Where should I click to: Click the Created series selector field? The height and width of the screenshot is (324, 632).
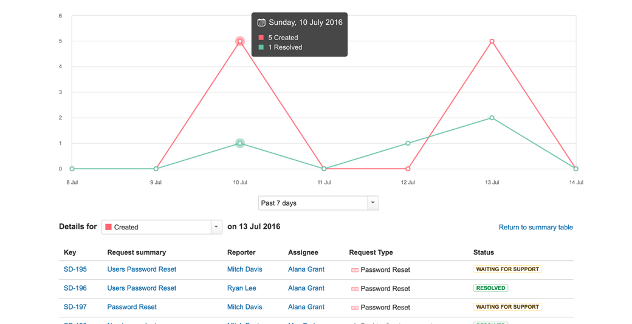[x=156, y=227]
